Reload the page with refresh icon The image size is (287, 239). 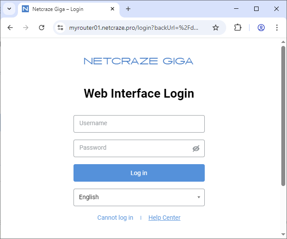pos(42,28)
